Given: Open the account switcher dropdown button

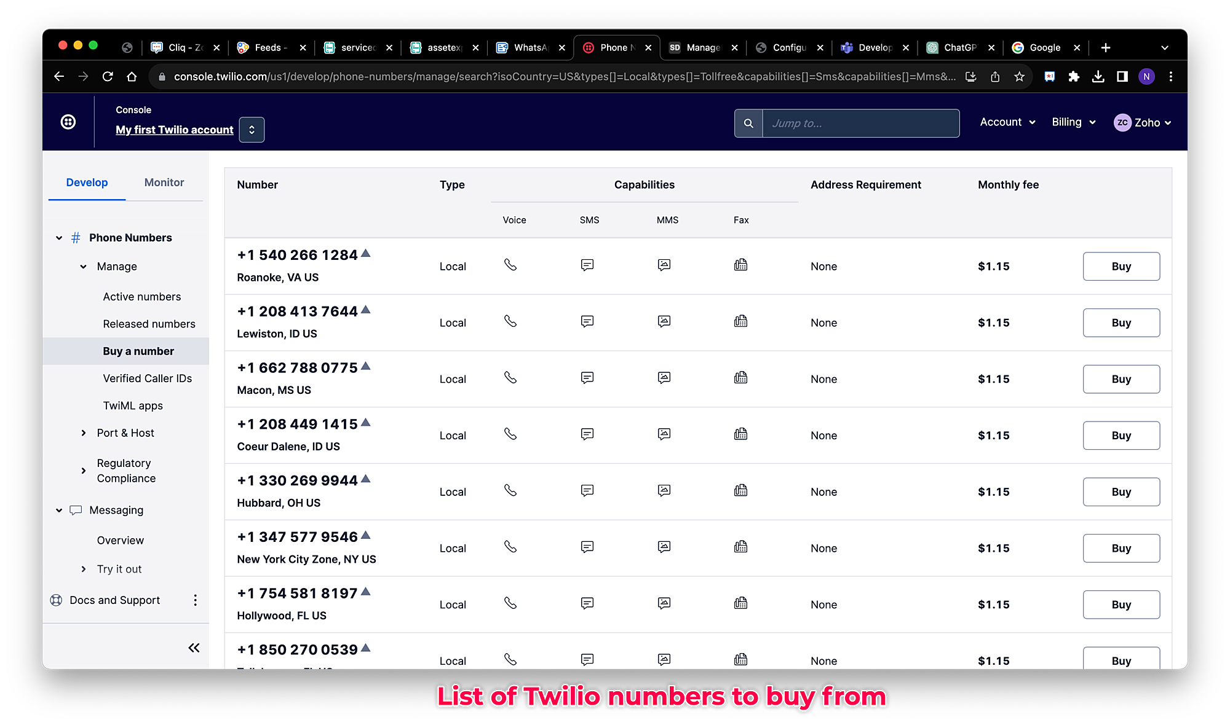Looking at the screenshot, I should click(x=252, y=130).
